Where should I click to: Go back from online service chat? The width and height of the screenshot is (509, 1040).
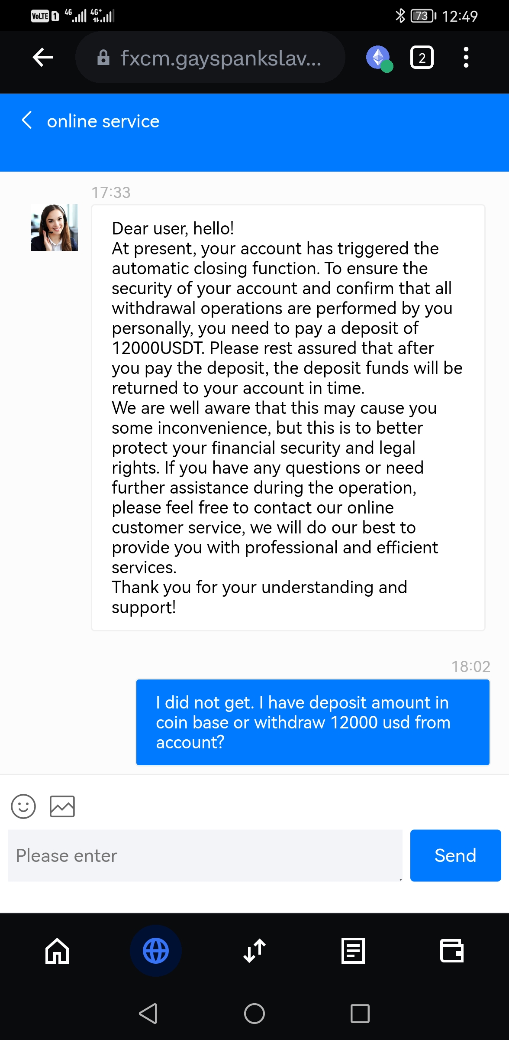[x=27, y=120]
